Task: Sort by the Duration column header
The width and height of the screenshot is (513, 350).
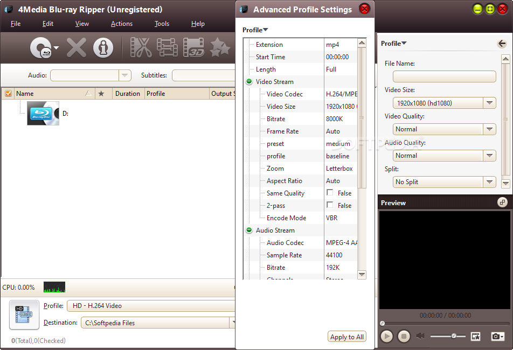Action: 128,94
